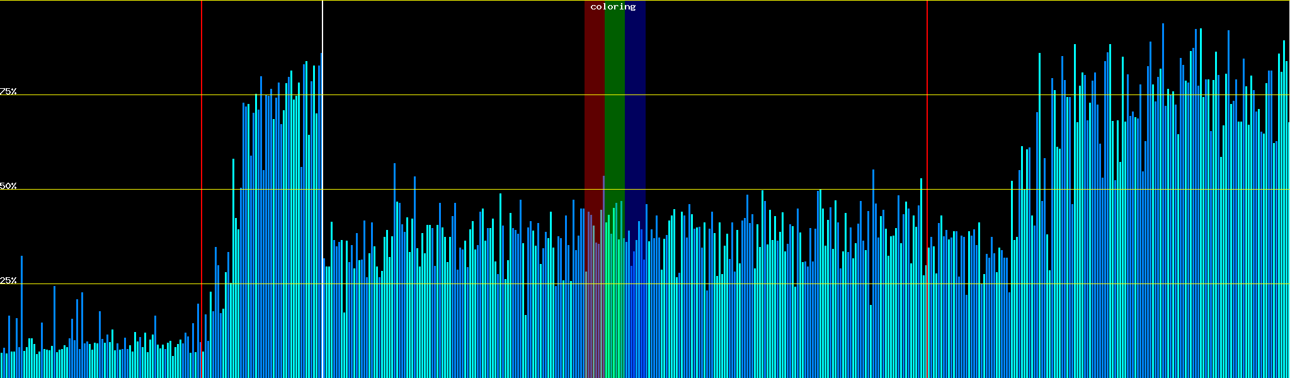Select the red coloring band
1290x378 pixels.
click(594, 94)
